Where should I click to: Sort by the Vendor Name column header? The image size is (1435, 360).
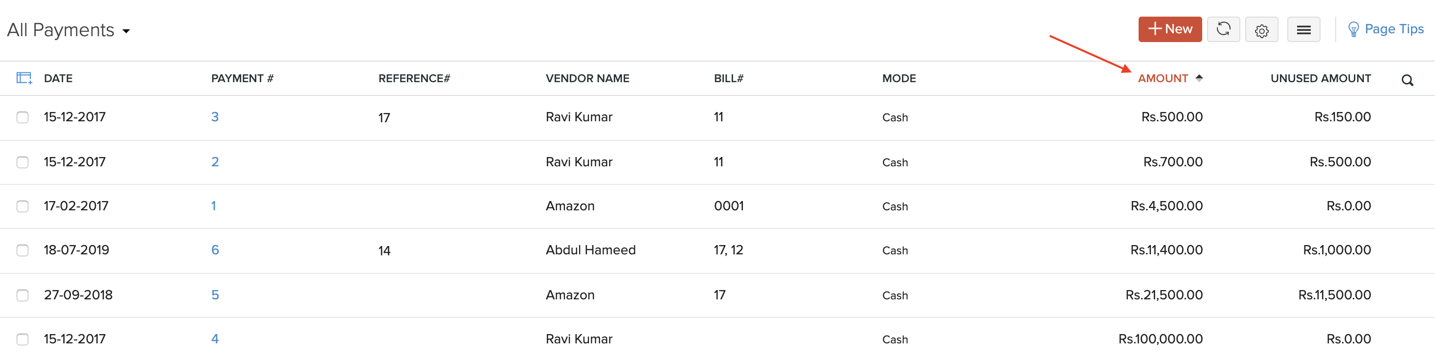[587, 78]
